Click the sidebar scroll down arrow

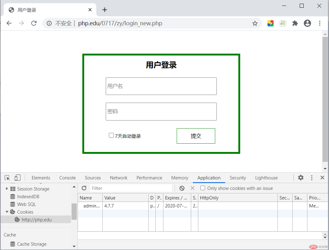pyautogui.click(x=74, y=246)
